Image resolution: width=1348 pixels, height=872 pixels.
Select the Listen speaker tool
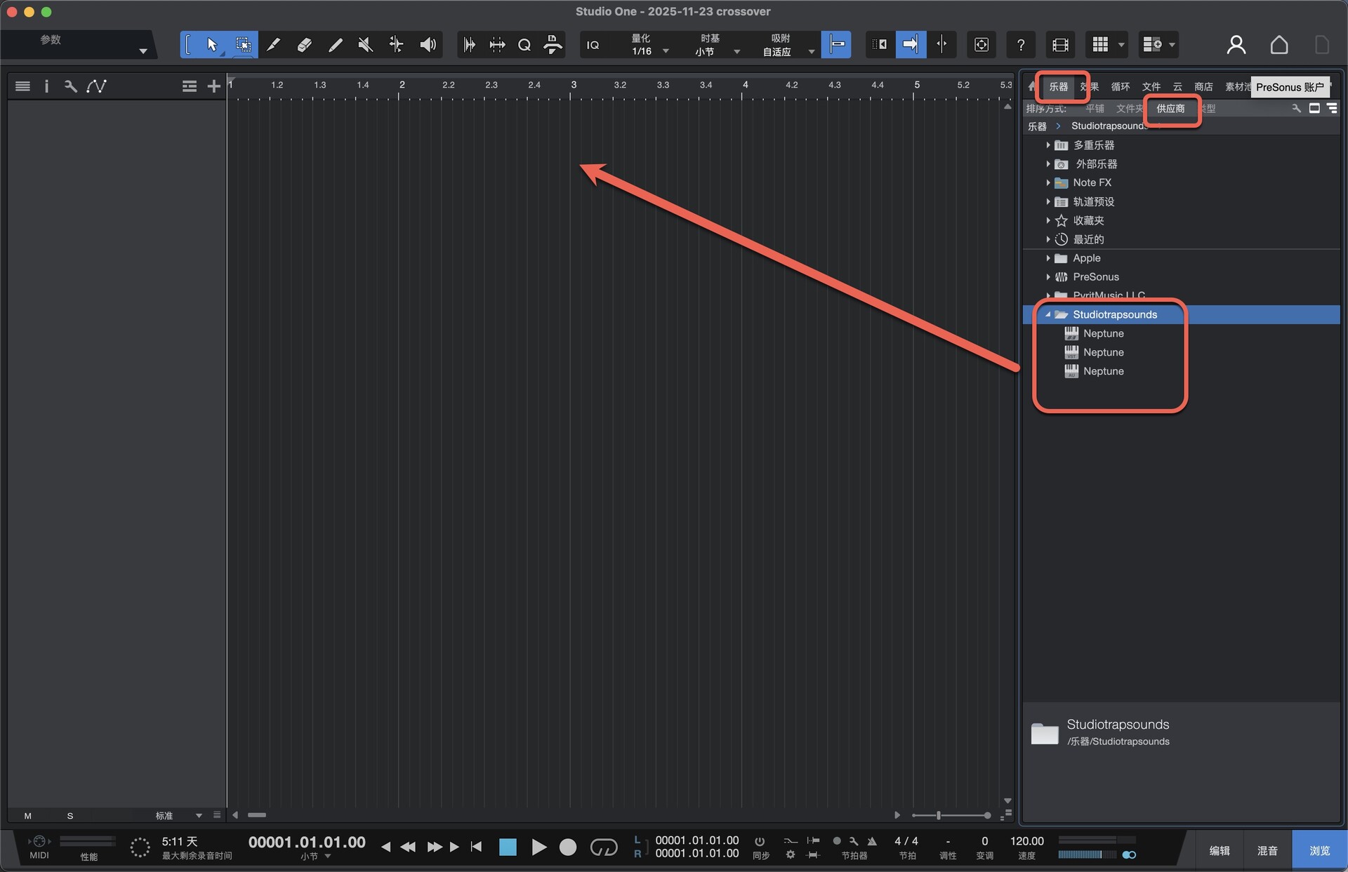coord(428,45)
